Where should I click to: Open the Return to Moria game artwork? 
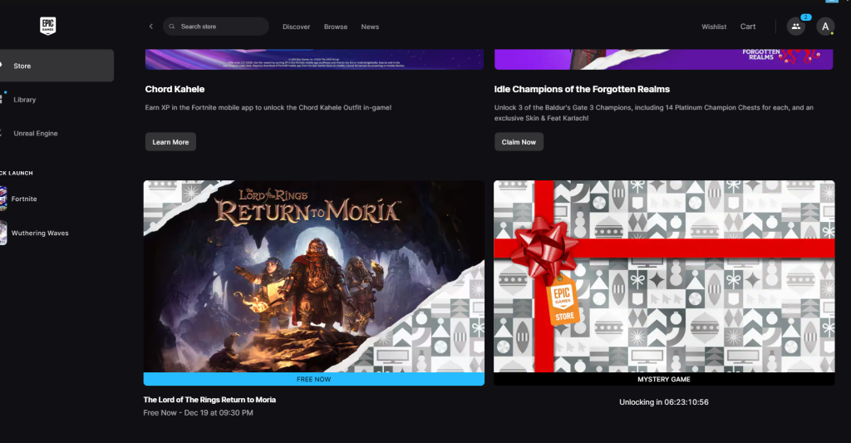tap(313, 276)
